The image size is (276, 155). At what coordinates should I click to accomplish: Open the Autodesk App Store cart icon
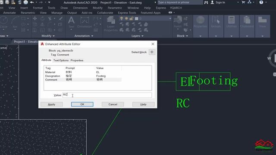pos(243,2)
